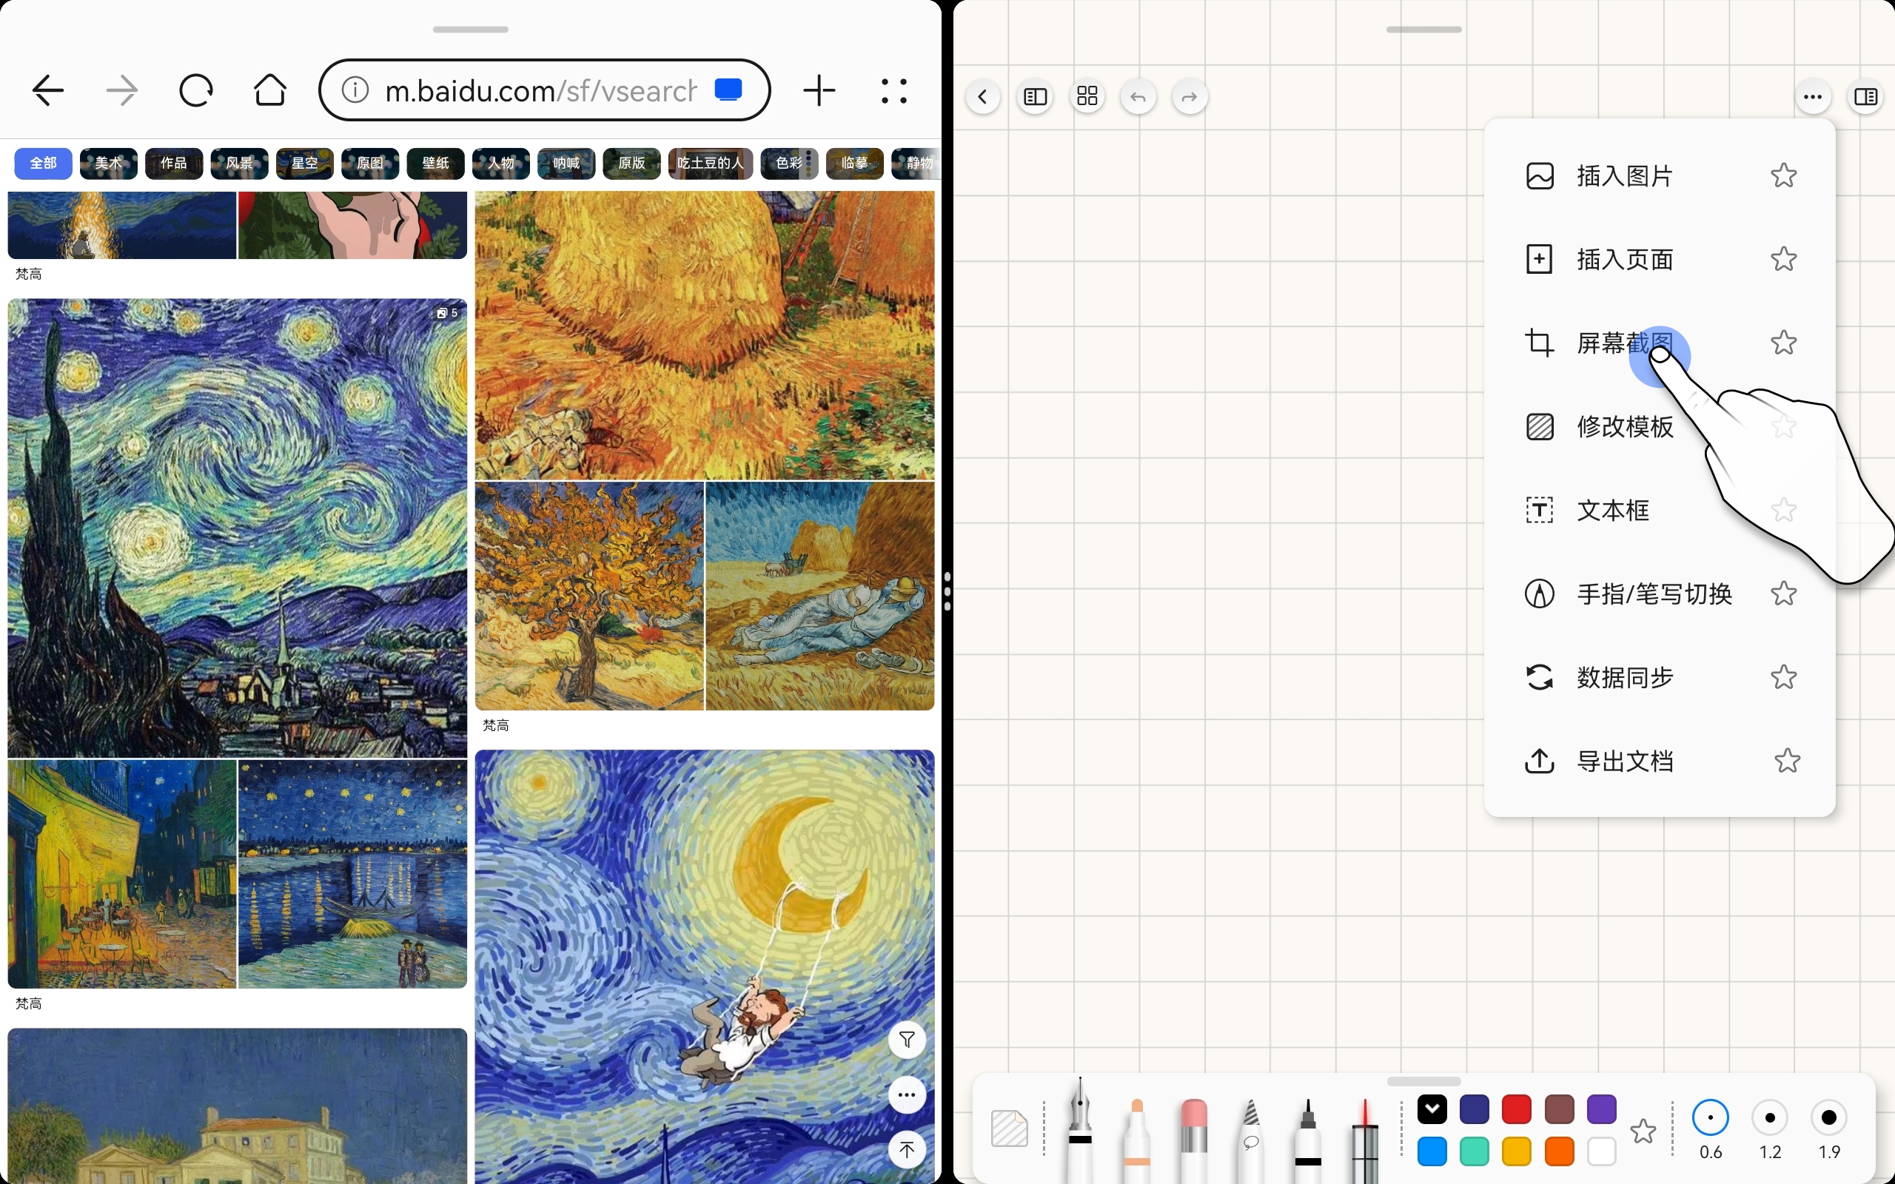This screenshot has width=1895, height=1184.
Task: Open the browser four-dot menu
Action: [893, 91]
